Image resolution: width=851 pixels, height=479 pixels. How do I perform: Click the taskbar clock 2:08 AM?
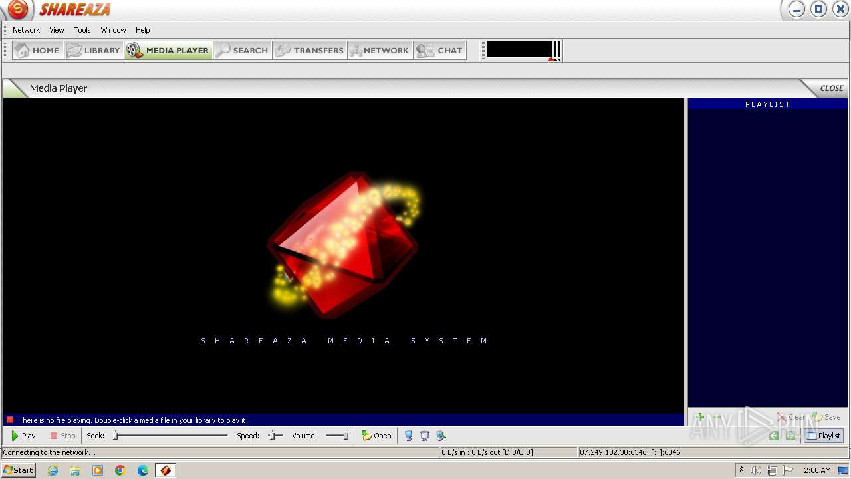point(817,470)
